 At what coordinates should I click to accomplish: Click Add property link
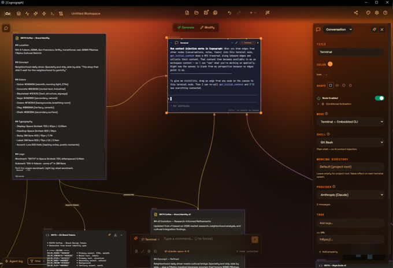pyautogui.click(x=328, y=252)
